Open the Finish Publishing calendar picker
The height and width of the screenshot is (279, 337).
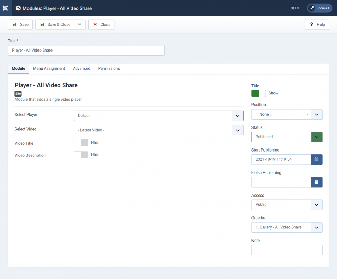pyautogui.click(x=316, y=182)
